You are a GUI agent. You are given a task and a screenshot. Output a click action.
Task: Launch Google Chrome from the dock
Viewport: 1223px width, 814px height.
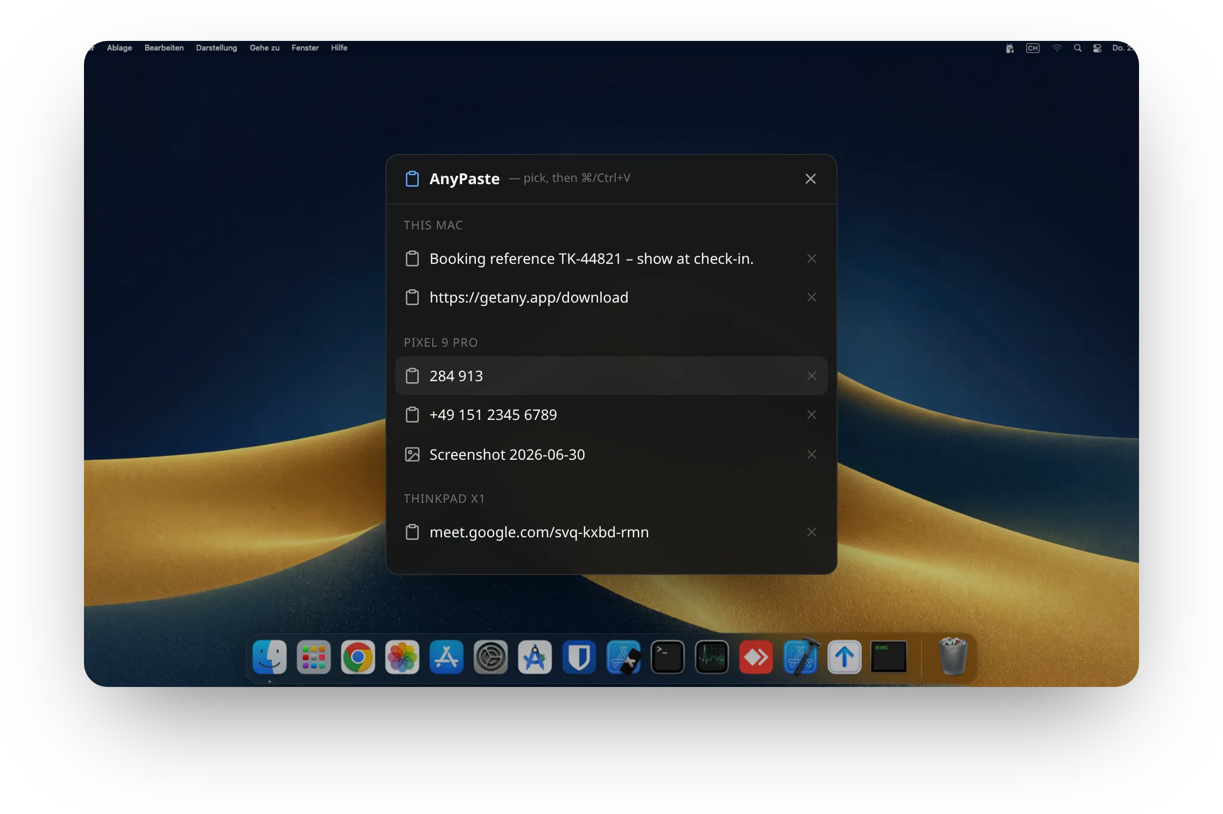[358, 657]
